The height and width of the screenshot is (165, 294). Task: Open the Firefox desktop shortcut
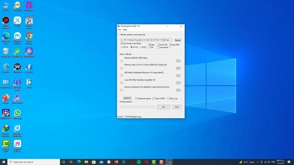pos(6,99)
